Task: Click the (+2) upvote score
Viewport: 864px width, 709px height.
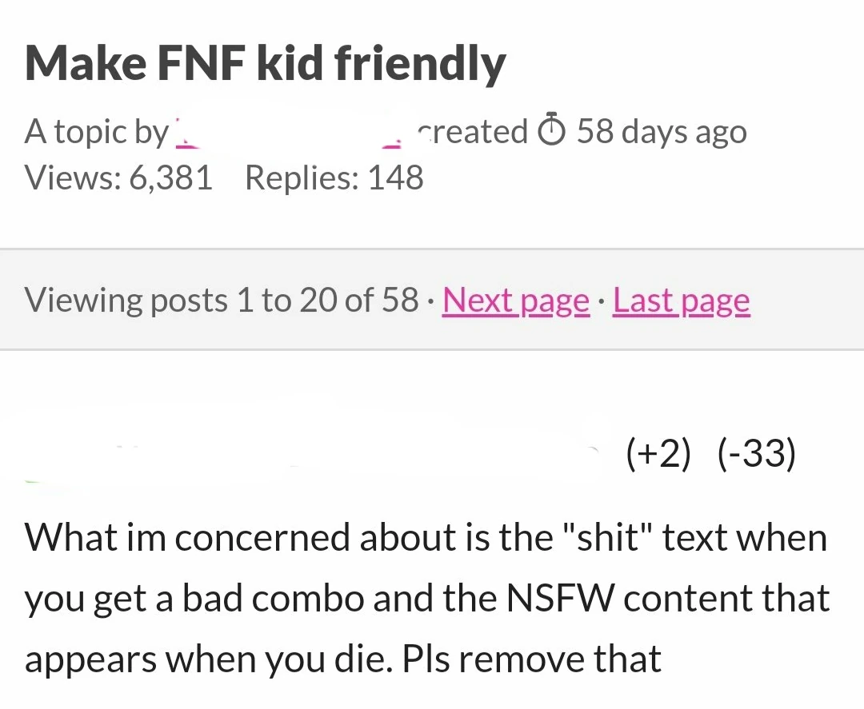Action: click(658, 454)
